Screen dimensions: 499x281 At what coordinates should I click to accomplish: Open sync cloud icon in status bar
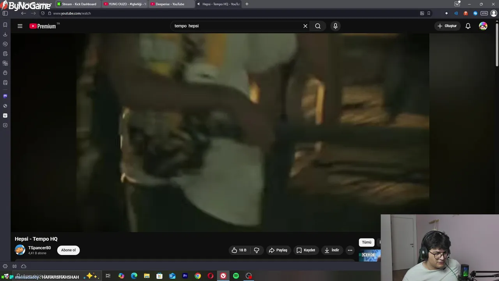click(x=23, y=266)
